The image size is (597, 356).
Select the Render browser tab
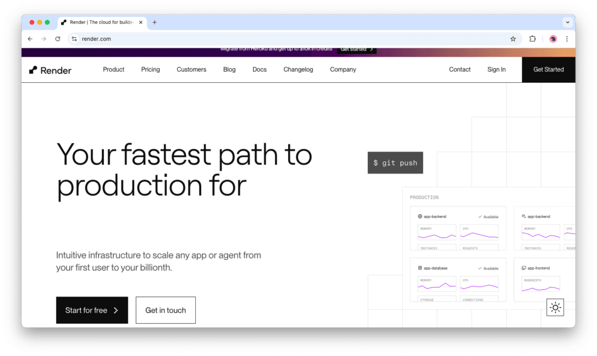pyautogui.click(x=101, y=23)
